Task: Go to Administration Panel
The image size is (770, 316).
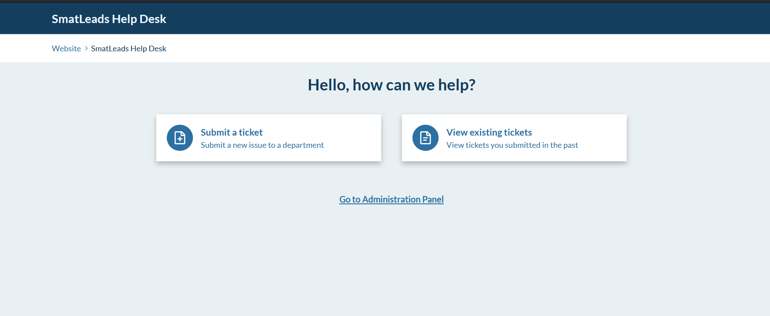Action: 391,199
